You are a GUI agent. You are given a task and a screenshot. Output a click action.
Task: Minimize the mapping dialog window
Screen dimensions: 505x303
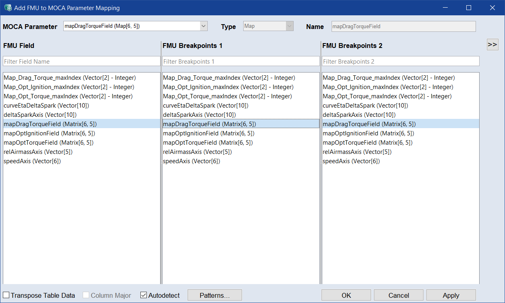pos(445,8)
